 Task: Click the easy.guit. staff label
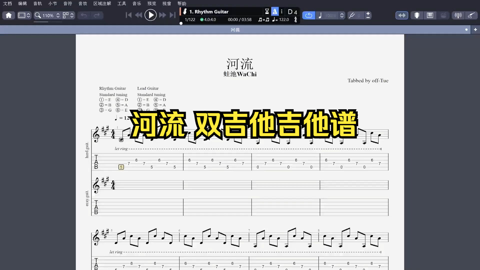tap(87, 198)
